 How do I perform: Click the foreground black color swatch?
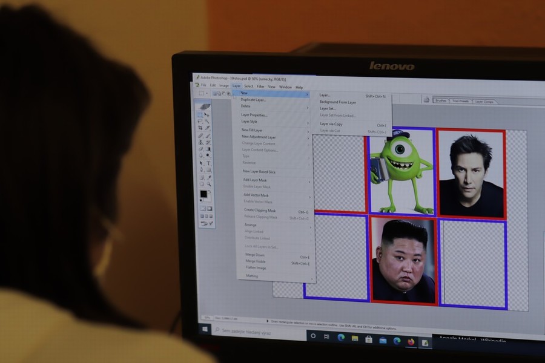pyautogui.click(x=203, y=194)
